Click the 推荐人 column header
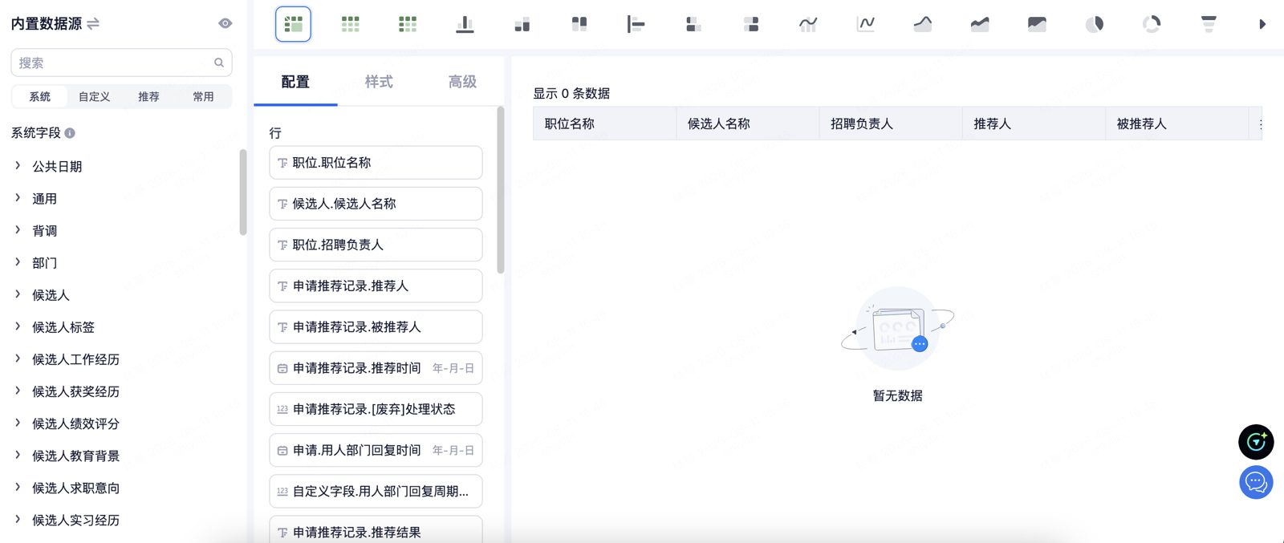 click(x=1034, y=124)
